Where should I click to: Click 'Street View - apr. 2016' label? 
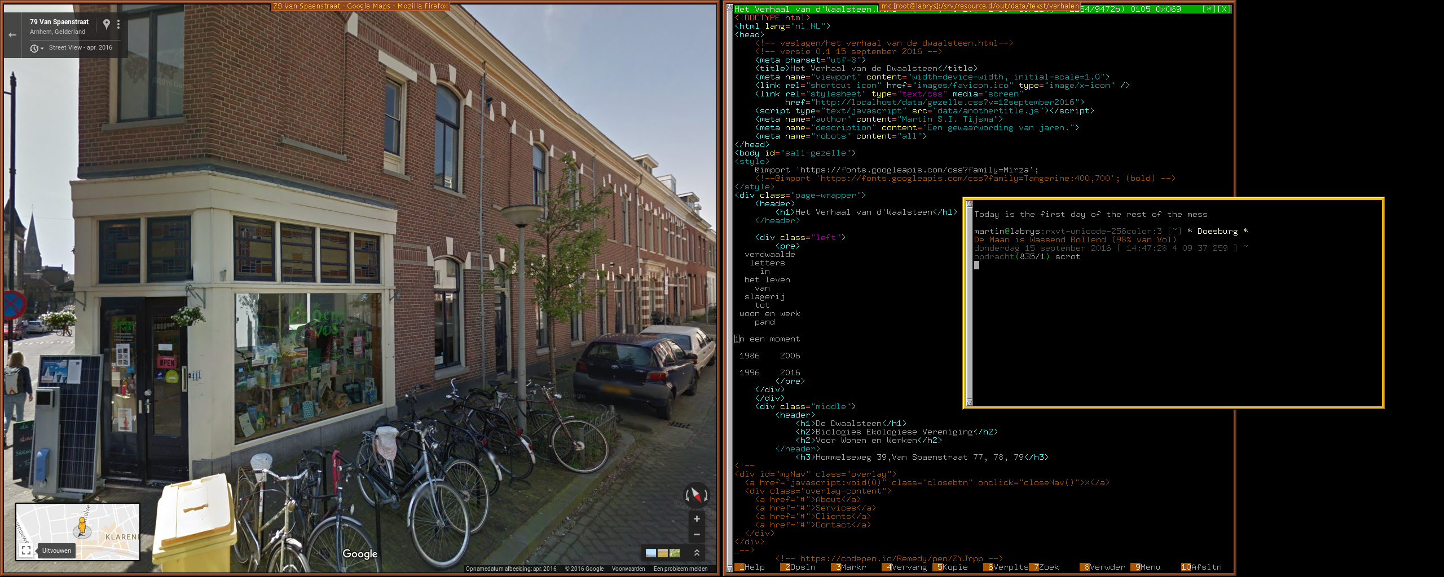pos(81,48)
